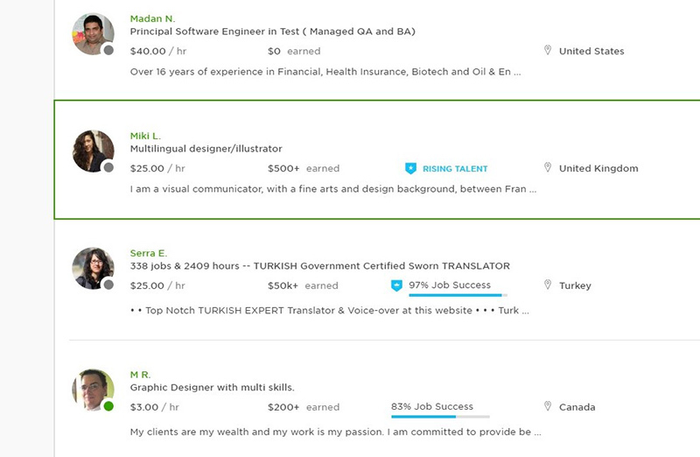Click the location pin icon beside Canada

click(x=548, y=406)
